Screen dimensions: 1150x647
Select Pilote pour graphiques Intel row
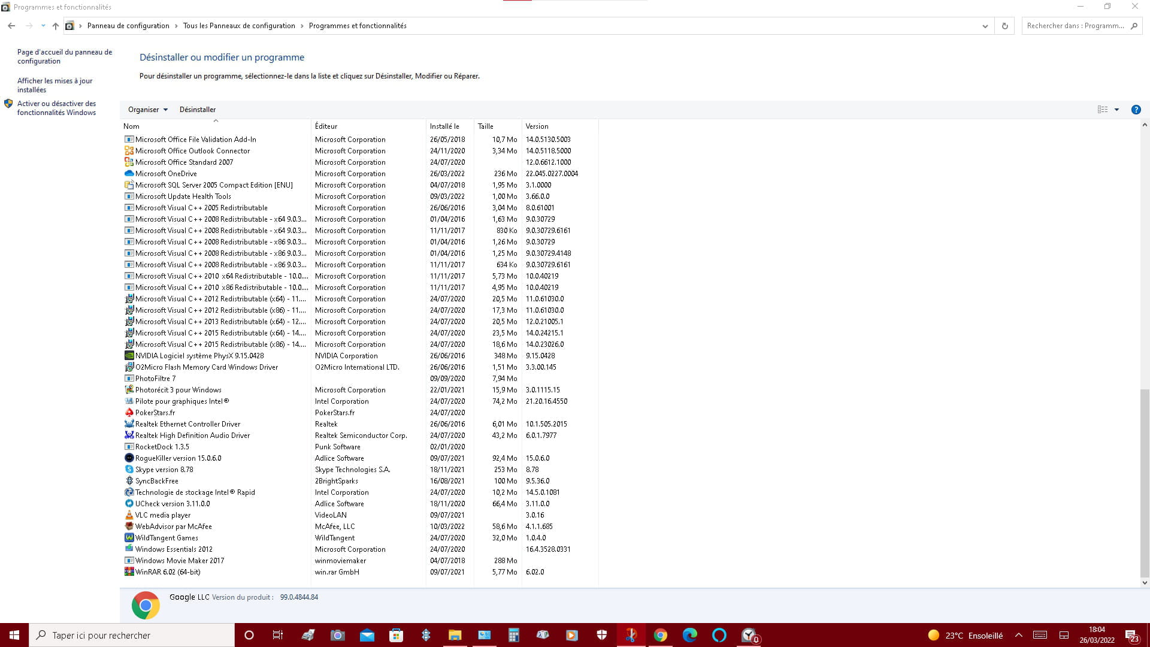pos(361,401)
